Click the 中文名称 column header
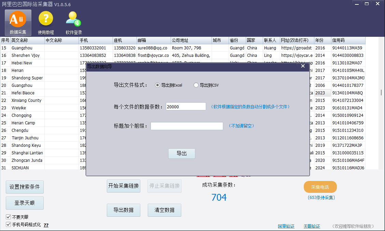Screen dimensions: 385x231 click(x=62, y=41)
